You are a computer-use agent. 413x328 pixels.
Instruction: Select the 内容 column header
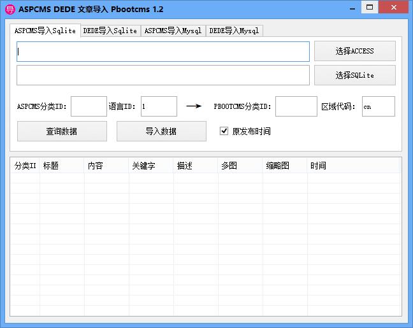[106, 166]
